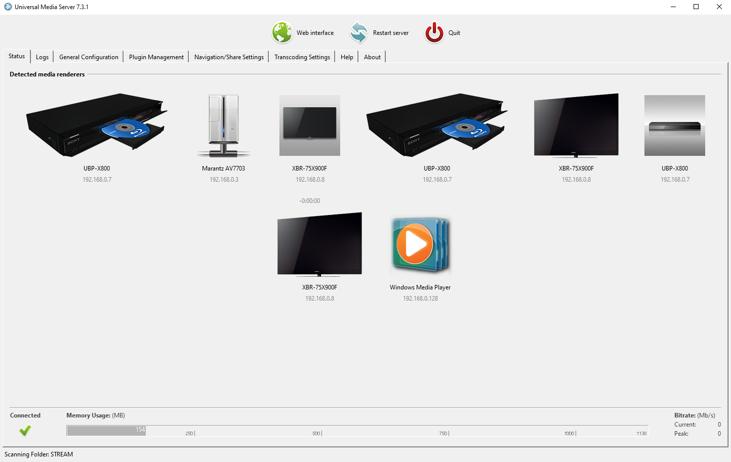The width and height of the screenshot is (731, 462).
Task: Select the Marantz AV7703 renderer icon
Action: click(224, 125)
